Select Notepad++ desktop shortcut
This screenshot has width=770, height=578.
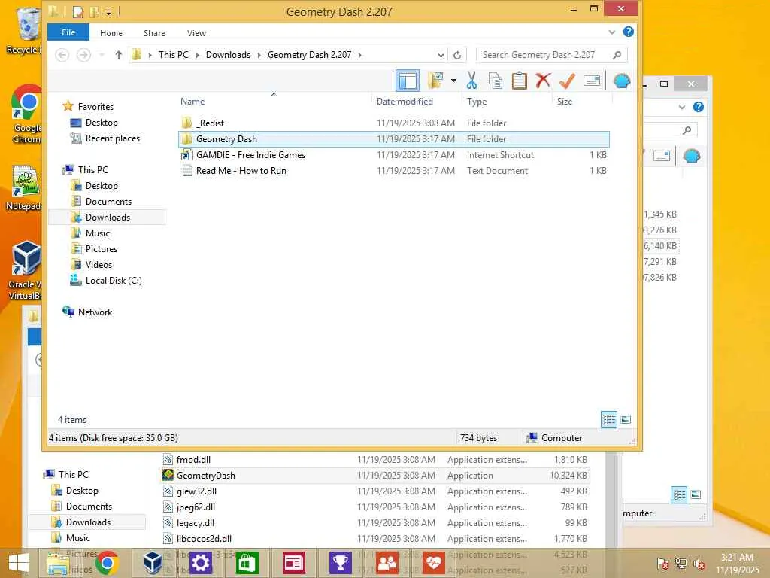[x=25, y=189]
